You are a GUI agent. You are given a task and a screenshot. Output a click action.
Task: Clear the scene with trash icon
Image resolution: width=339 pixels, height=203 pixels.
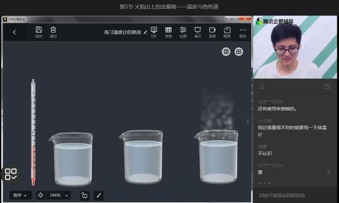pos(53,32)
